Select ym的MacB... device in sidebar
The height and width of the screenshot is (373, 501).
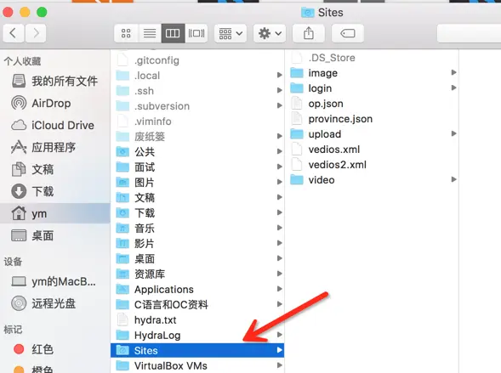(x=54, y=281)
